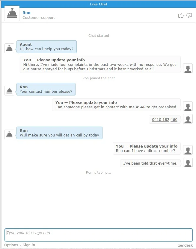Viewport: 196px width, 249px height.
Task: Click agent bell icon beside 'Hi, how can i help'
Action: pos(9,48)
